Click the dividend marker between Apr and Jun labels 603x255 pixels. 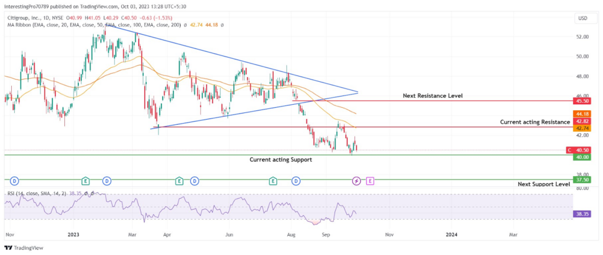[194, 180]
